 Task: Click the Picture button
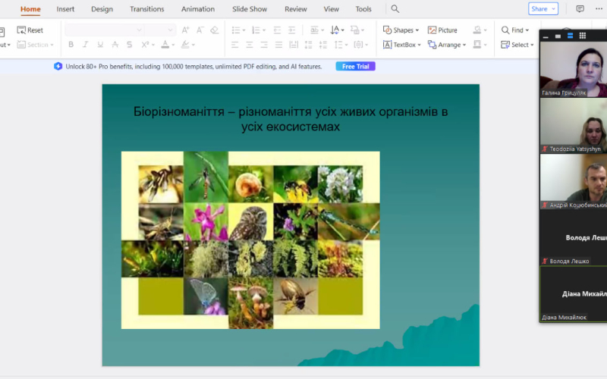[x=442, y=30]
